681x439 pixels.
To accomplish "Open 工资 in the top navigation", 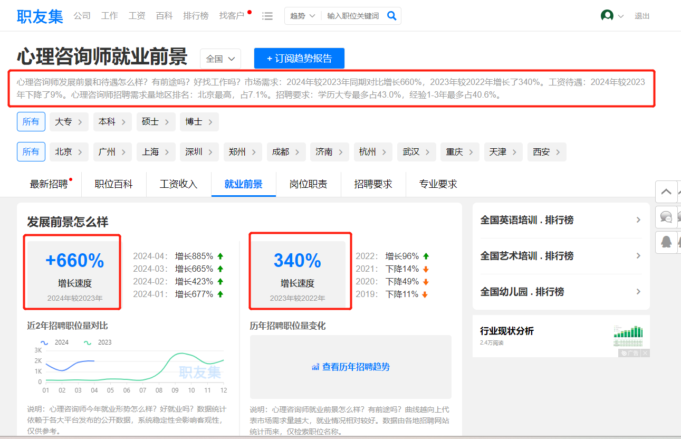I will click(x=137, y=16).
